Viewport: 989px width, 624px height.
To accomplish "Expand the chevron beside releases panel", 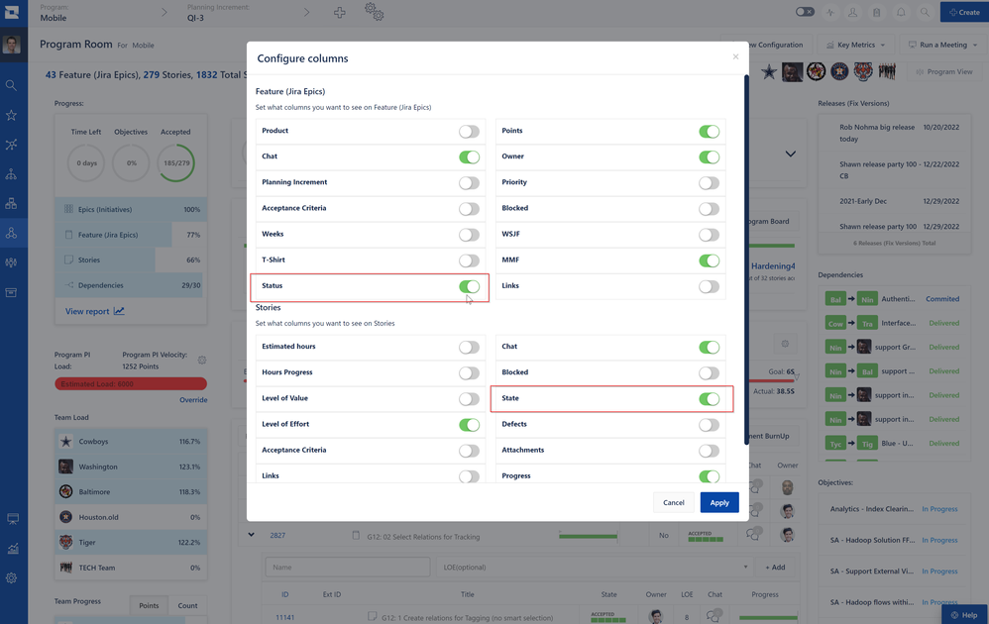I will (x=791, y=154).
